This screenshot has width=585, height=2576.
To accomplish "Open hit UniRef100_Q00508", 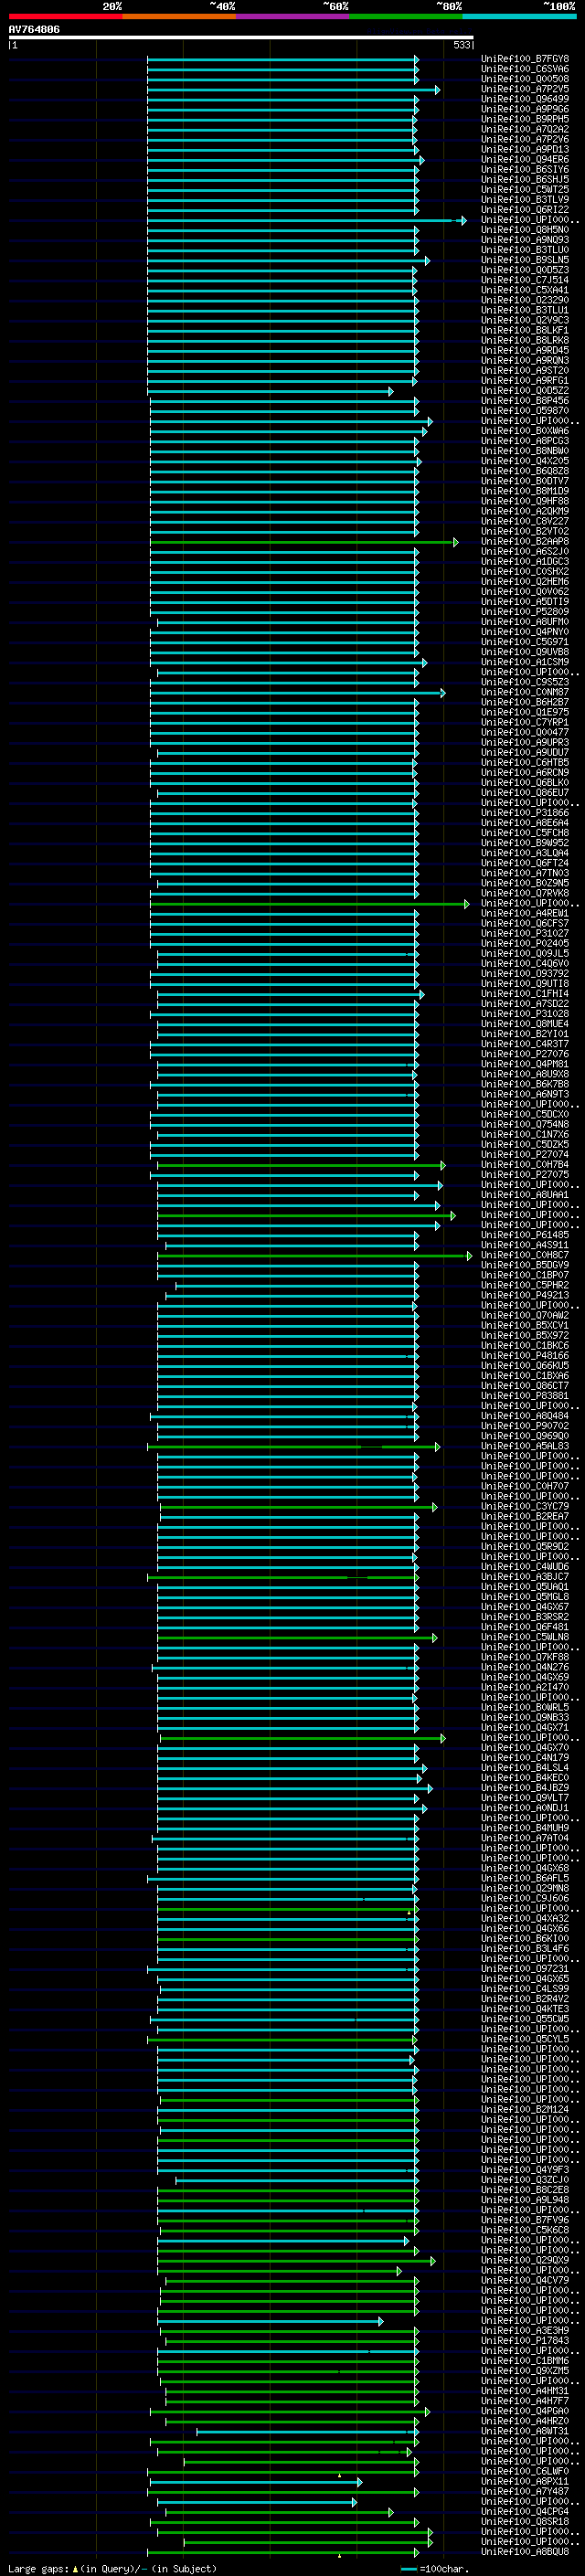I will click(x=524, y=79).
